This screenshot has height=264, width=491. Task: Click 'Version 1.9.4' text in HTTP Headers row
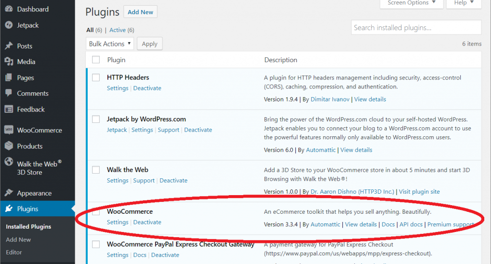click(281, 99)
